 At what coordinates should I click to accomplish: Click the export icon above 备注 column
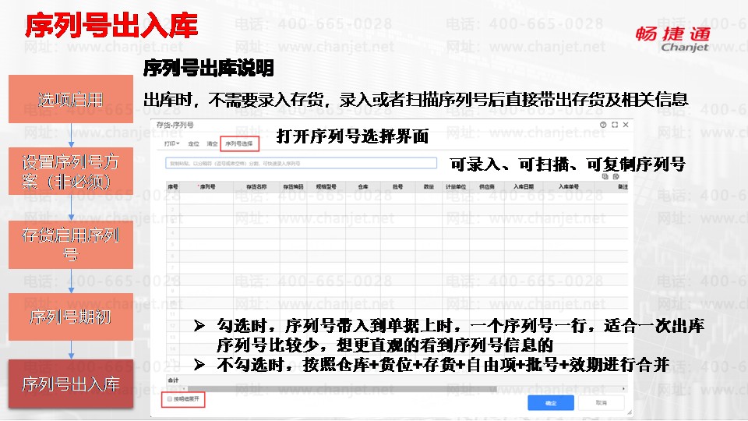(616, 176)
